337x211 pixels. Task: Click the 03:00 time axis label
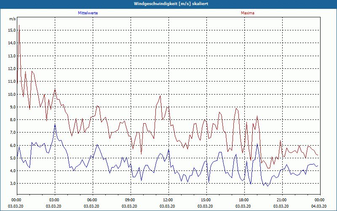coord(55,200)
